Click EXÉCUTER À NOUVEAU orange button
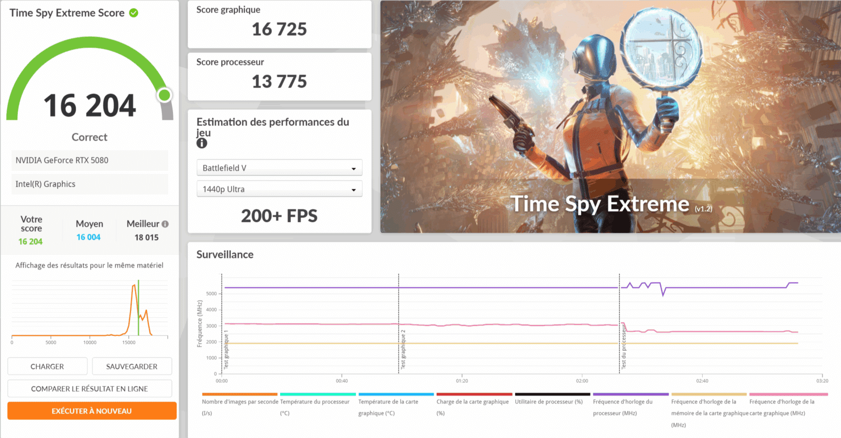The width and height of the screenshot is (841, 438). (x=92, y=411)
